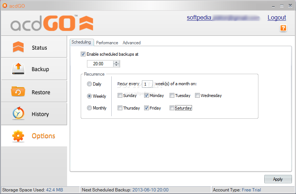Click the softpedia account link
The image size is (296, 194).
(x=223, y=18)
